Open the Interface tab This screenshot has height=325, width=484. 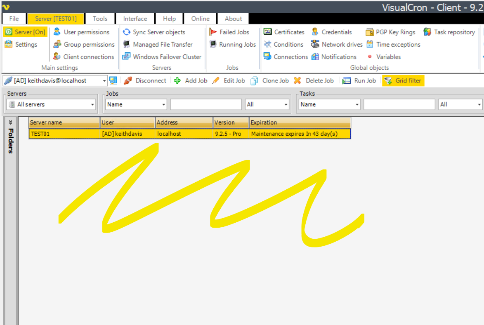[135, 19]
